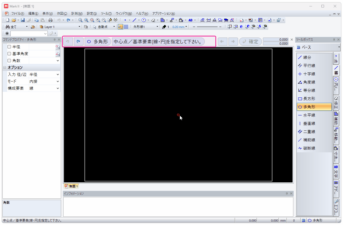The height and width of the screenshot is (225, 343).
Task: Expand the 外形線1 line type dropdown
Action: click(157, 27)
